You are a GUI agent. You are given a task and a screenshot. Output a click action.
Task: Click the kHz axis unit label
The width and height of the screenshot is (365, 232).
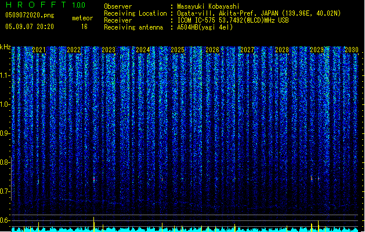[5, 47]
